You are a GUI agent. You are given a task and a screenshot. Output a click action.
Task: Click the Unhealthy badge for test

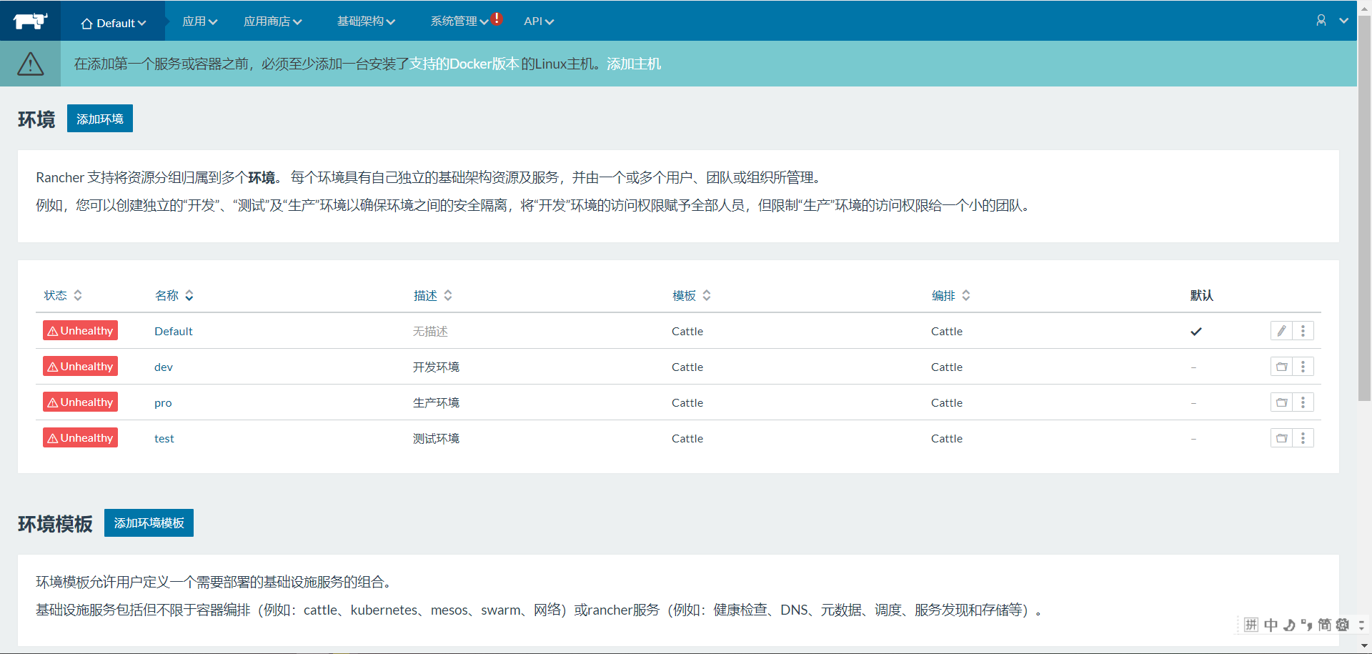coord(80,438)
